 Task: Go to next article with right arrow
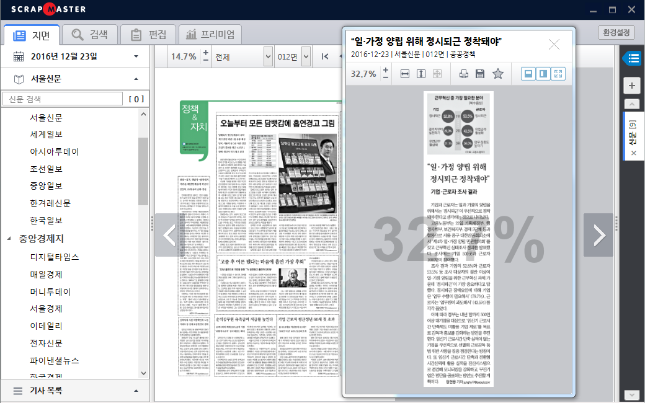(x=598, y=235)
